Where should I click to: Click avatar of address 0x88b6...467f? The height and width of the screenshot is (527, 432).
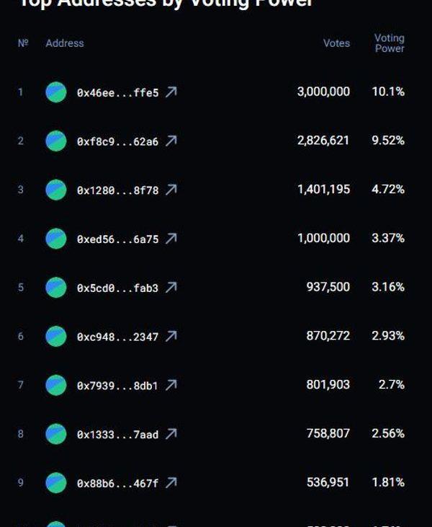[x=56, y=483]
